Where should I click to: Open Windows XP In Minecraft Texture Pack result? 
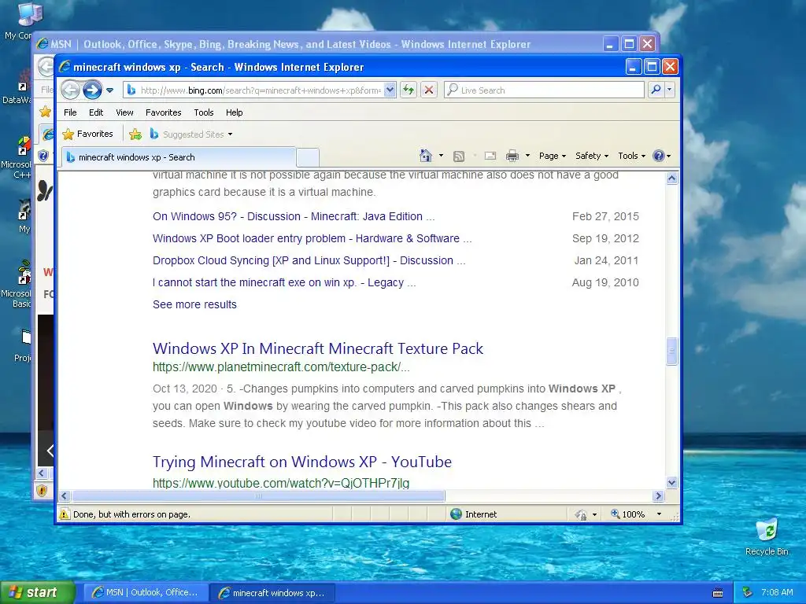click(x=318, y=348)
